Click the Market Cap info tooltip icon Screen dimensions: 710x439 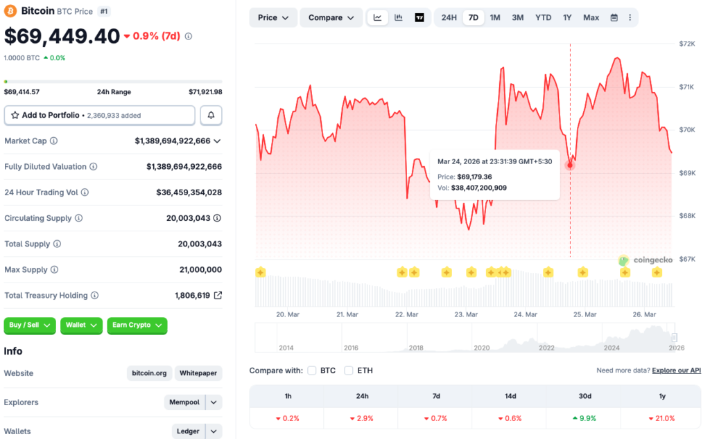click(x=55, y=141)
